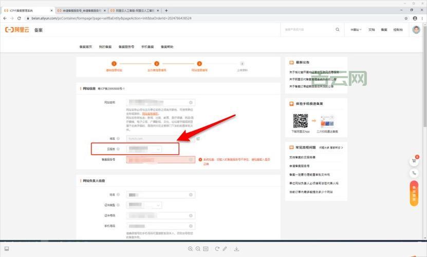The image size is (427, 257).
Task: Click the zoom in icon in bottom toolbar
Action: tap(191, 249)
